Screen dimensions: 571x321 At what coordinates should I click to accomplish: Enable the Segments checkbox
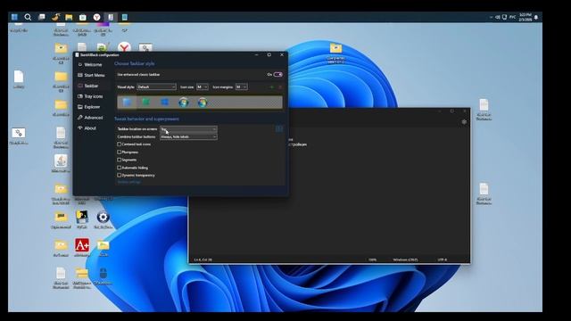(119, 160)
